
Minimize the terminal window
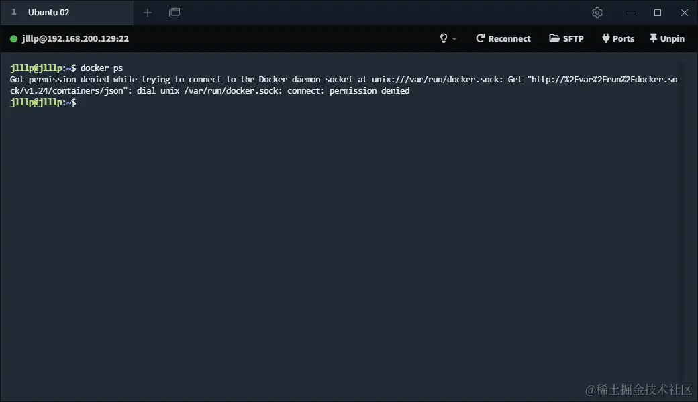click(x=631, y=13)
